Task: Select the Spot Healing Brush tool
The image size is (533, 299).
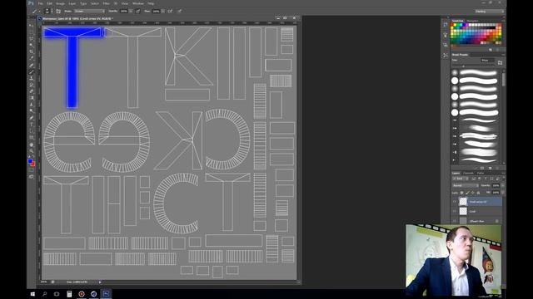Action: pos(32,65)
